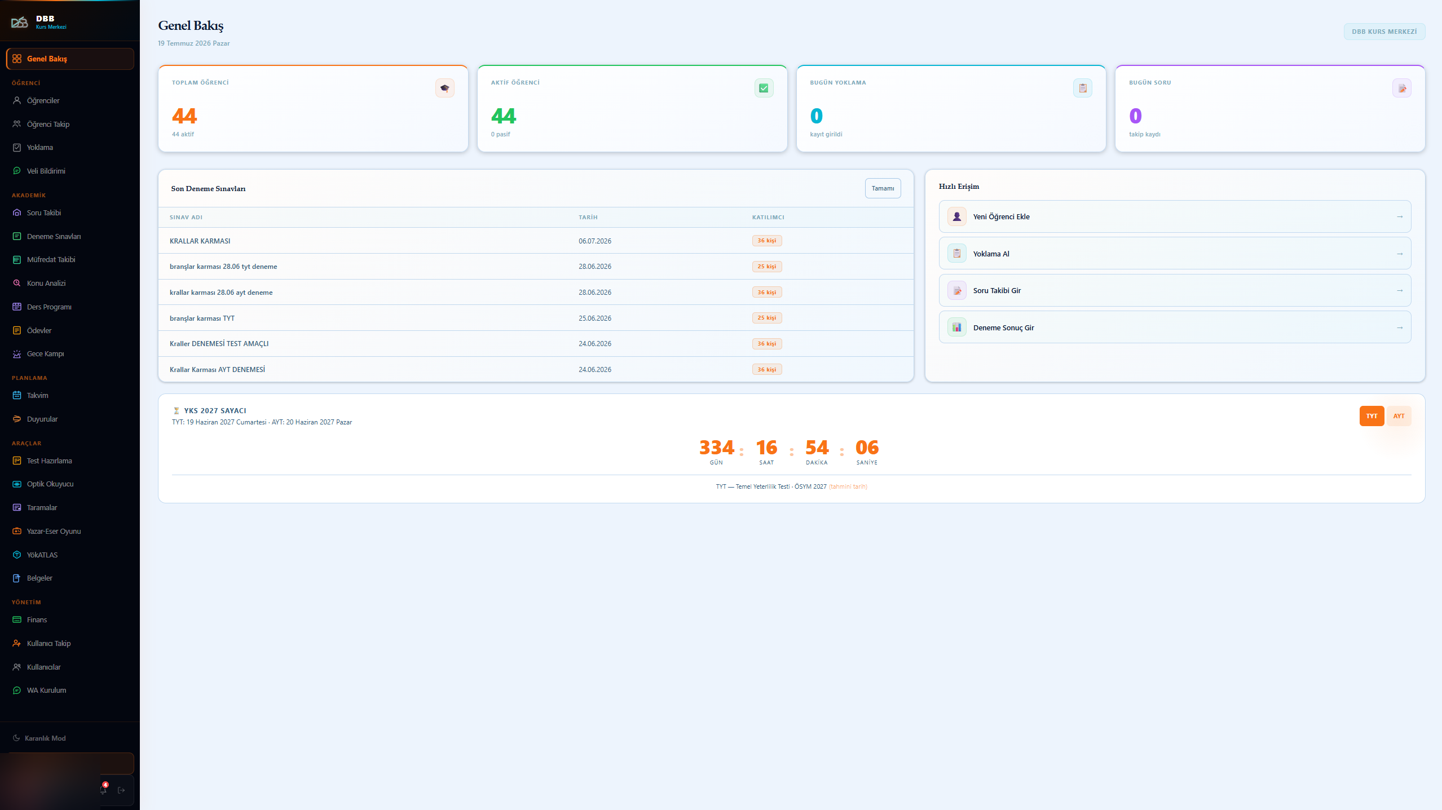This screenshot has height=810, width=1442.
Task: Open Test Hazırlama sidebar icon
Action: (x=17, y=461)
